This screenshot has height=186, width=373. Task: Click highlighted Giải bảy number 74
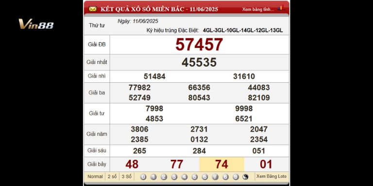point(221,164)
